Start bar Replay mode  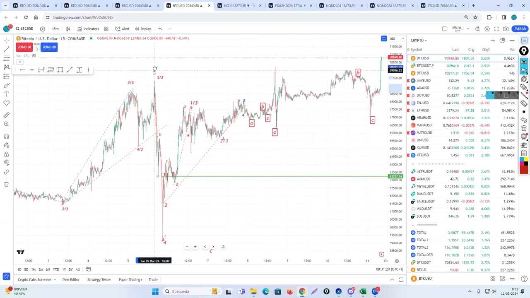142,29
